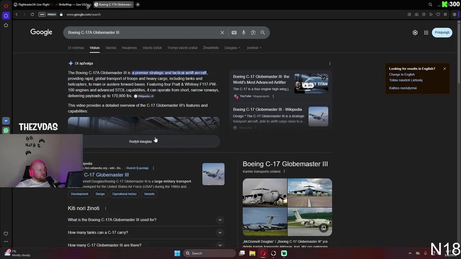Open the Windows Start menu

click(177, 253)
